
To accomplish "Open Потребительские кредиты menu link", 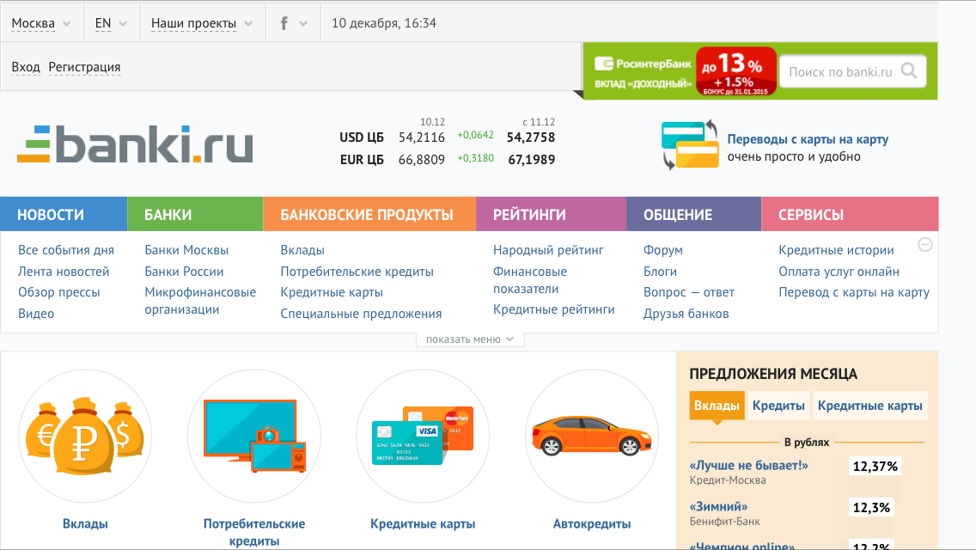I will (x=357, y=272).
